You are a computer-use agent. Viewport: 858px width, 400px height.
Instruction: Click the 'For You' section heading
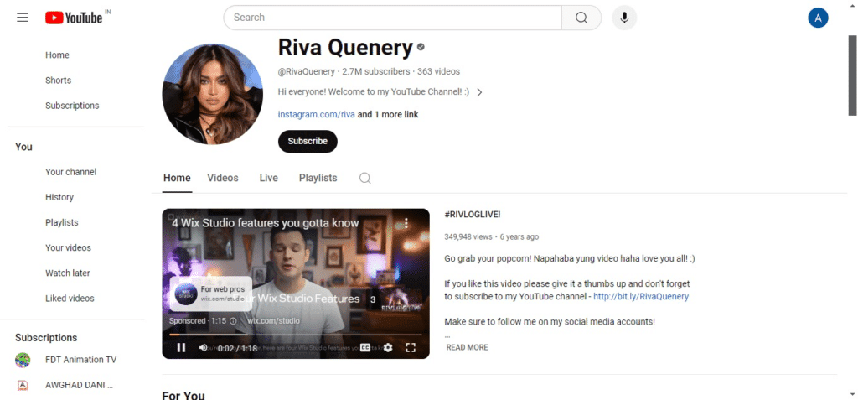pos(183,395)
